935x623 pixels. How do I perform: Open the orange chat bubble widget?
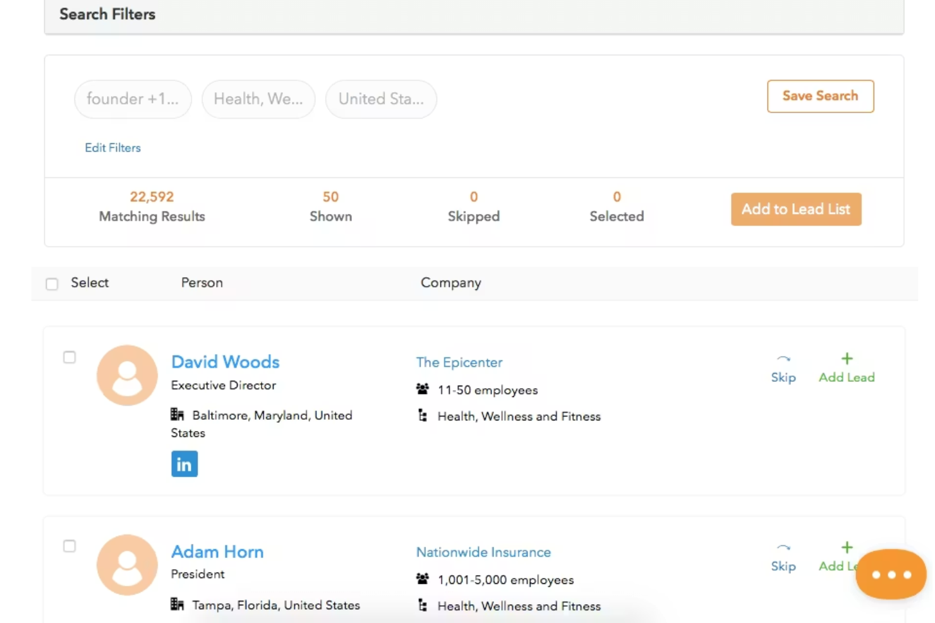891,574
